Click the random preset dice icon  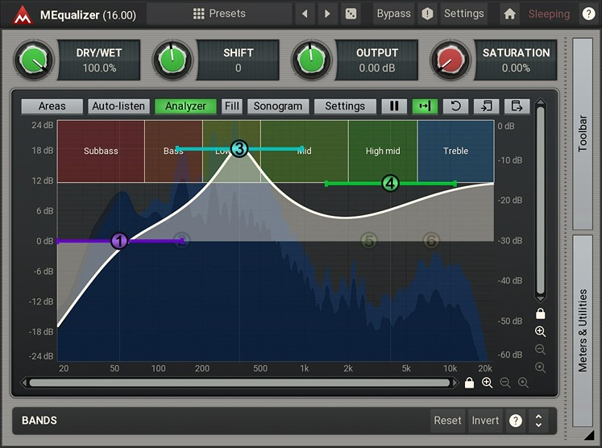[351, 14]
